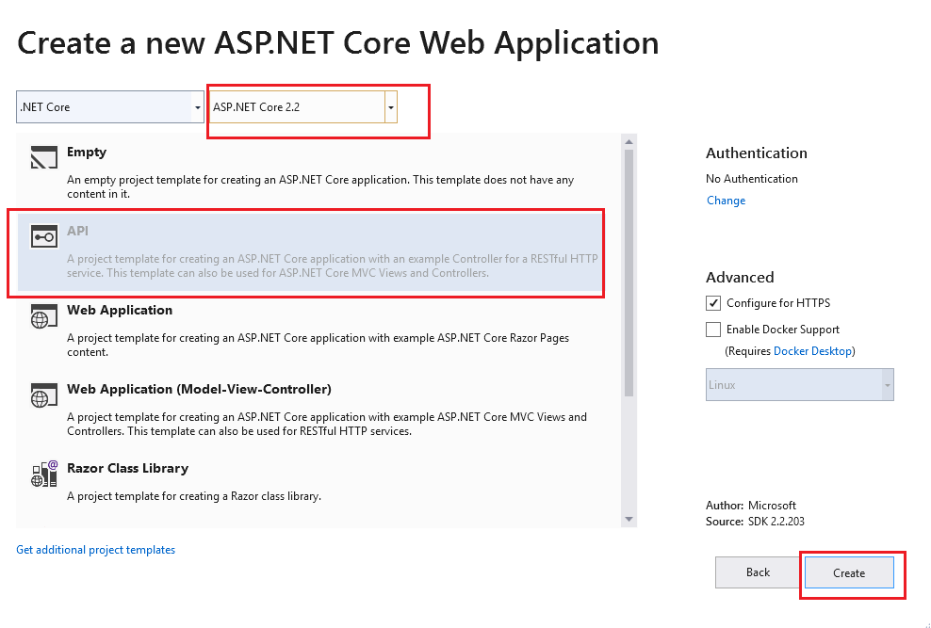Open the Docker Desktop link
931x628 pixels.
pos(812,351)
